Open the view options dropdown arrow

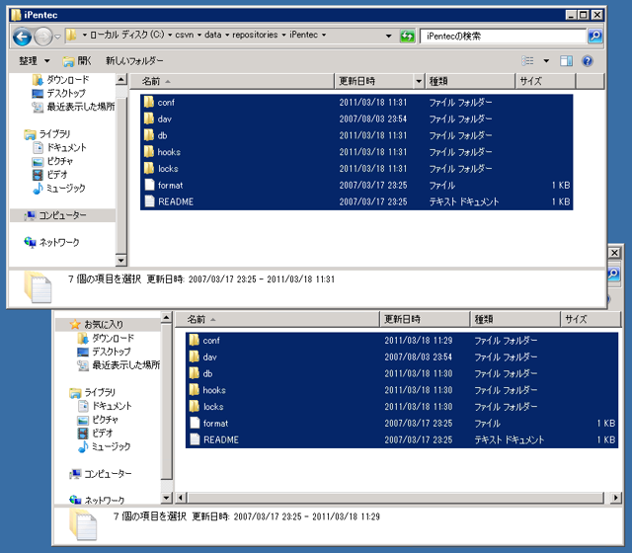(x=546, y=61)
